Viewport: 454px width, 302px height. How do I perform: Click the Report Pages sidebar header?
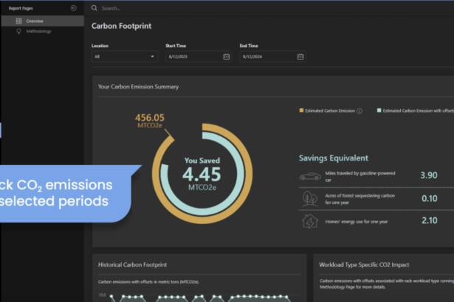(x=21, y=8)
